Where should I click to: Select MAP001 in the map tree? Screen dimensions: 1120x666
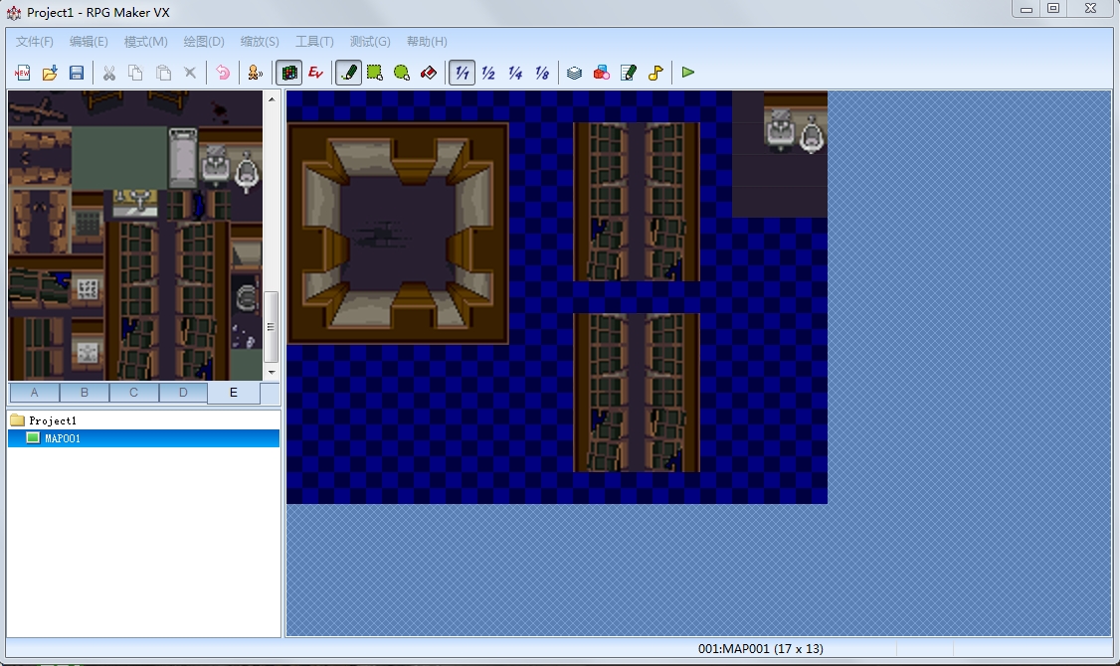(x=143, y=438)
